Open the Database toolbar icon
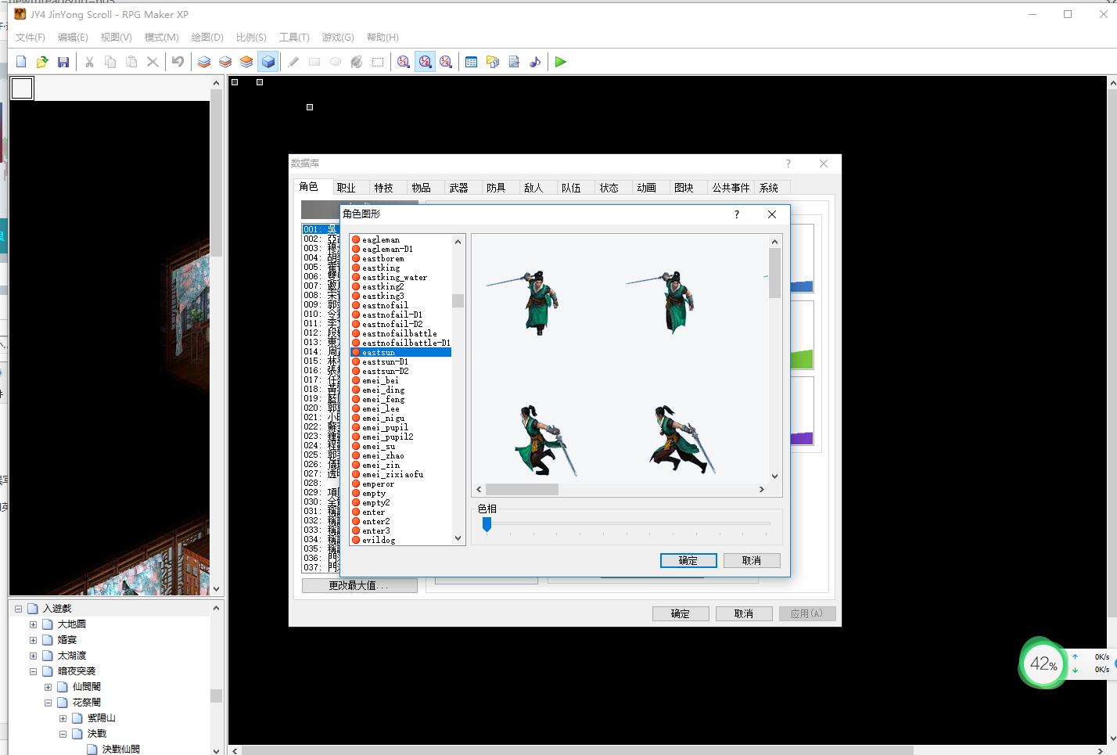Image resolution: width=1117 pixels, height=755 pixels. coord(471,62)
